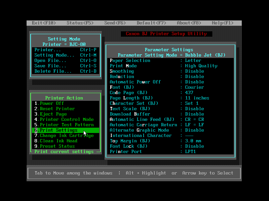Viewport: 269px width, 201px height.
Task: Select the Download Buffer parameter
Action: pyautogui.click(x=170, y=114)
